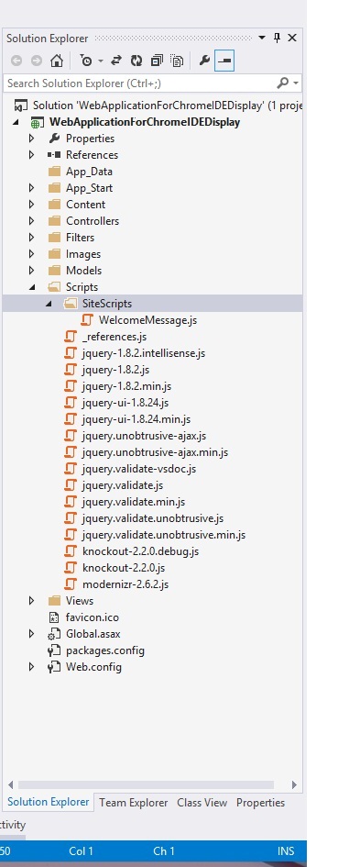Click the open SiteScripts folder icon
Image resolution: width=349 pixels, height=867 pixels.
pyautogui.click(x=71, y=304)
